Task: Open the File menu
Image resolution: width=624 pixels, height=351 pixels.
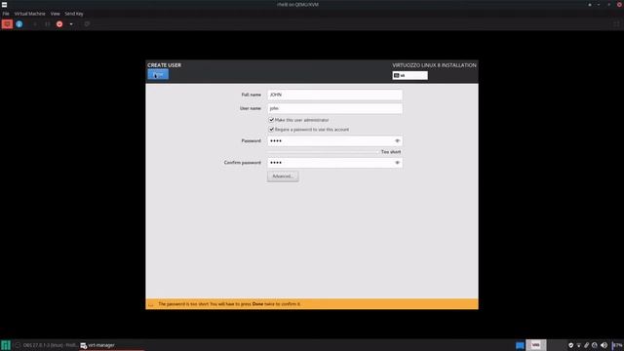Action: [x=6, y=14]
